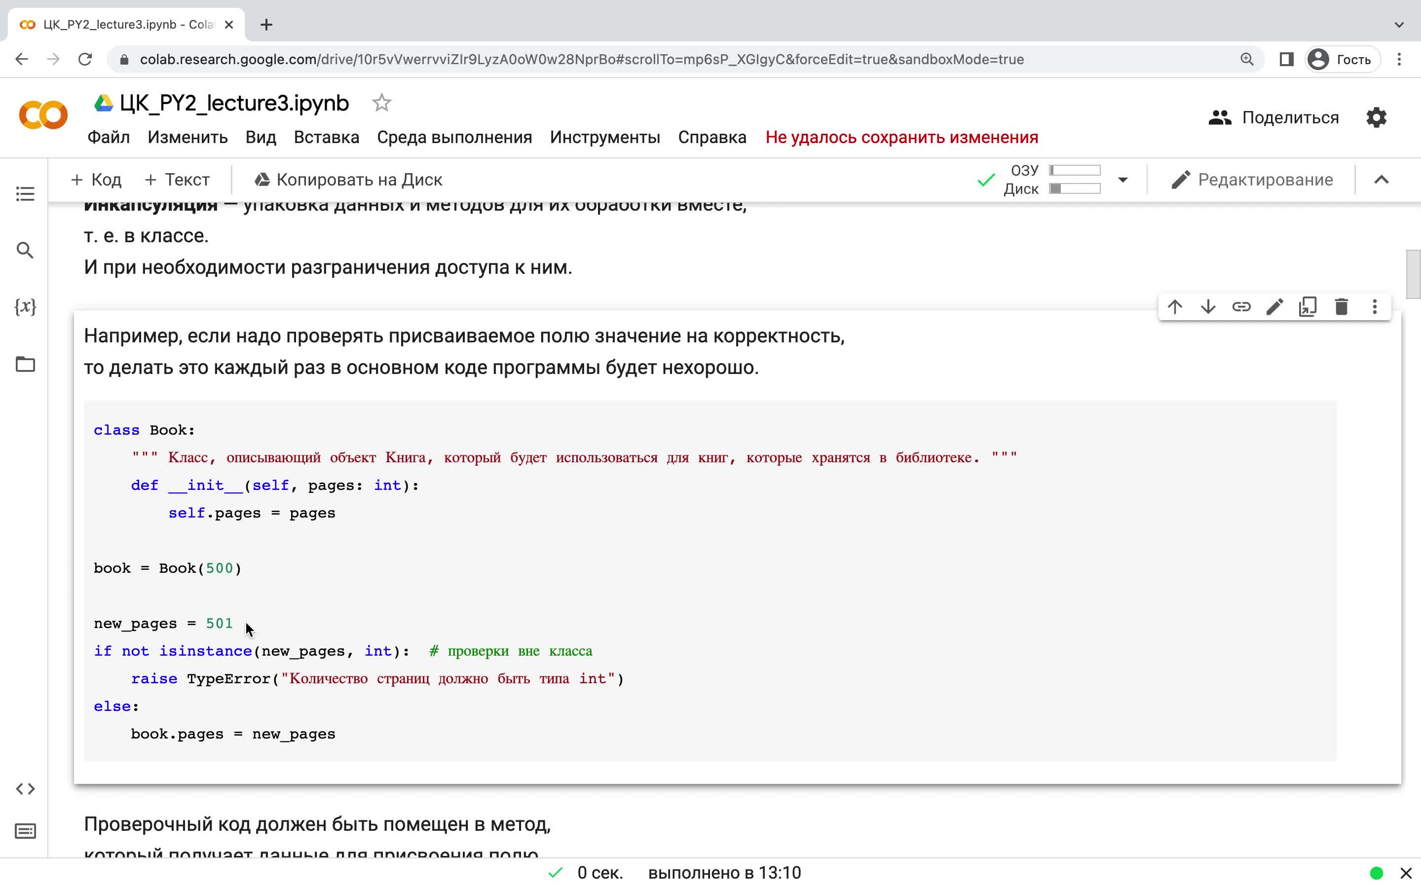The height and width of the screenshot is (888, 1421).
Task: Move the cell up with the arrow icon
Action: pyautogui.click(x=1175, y=306)
